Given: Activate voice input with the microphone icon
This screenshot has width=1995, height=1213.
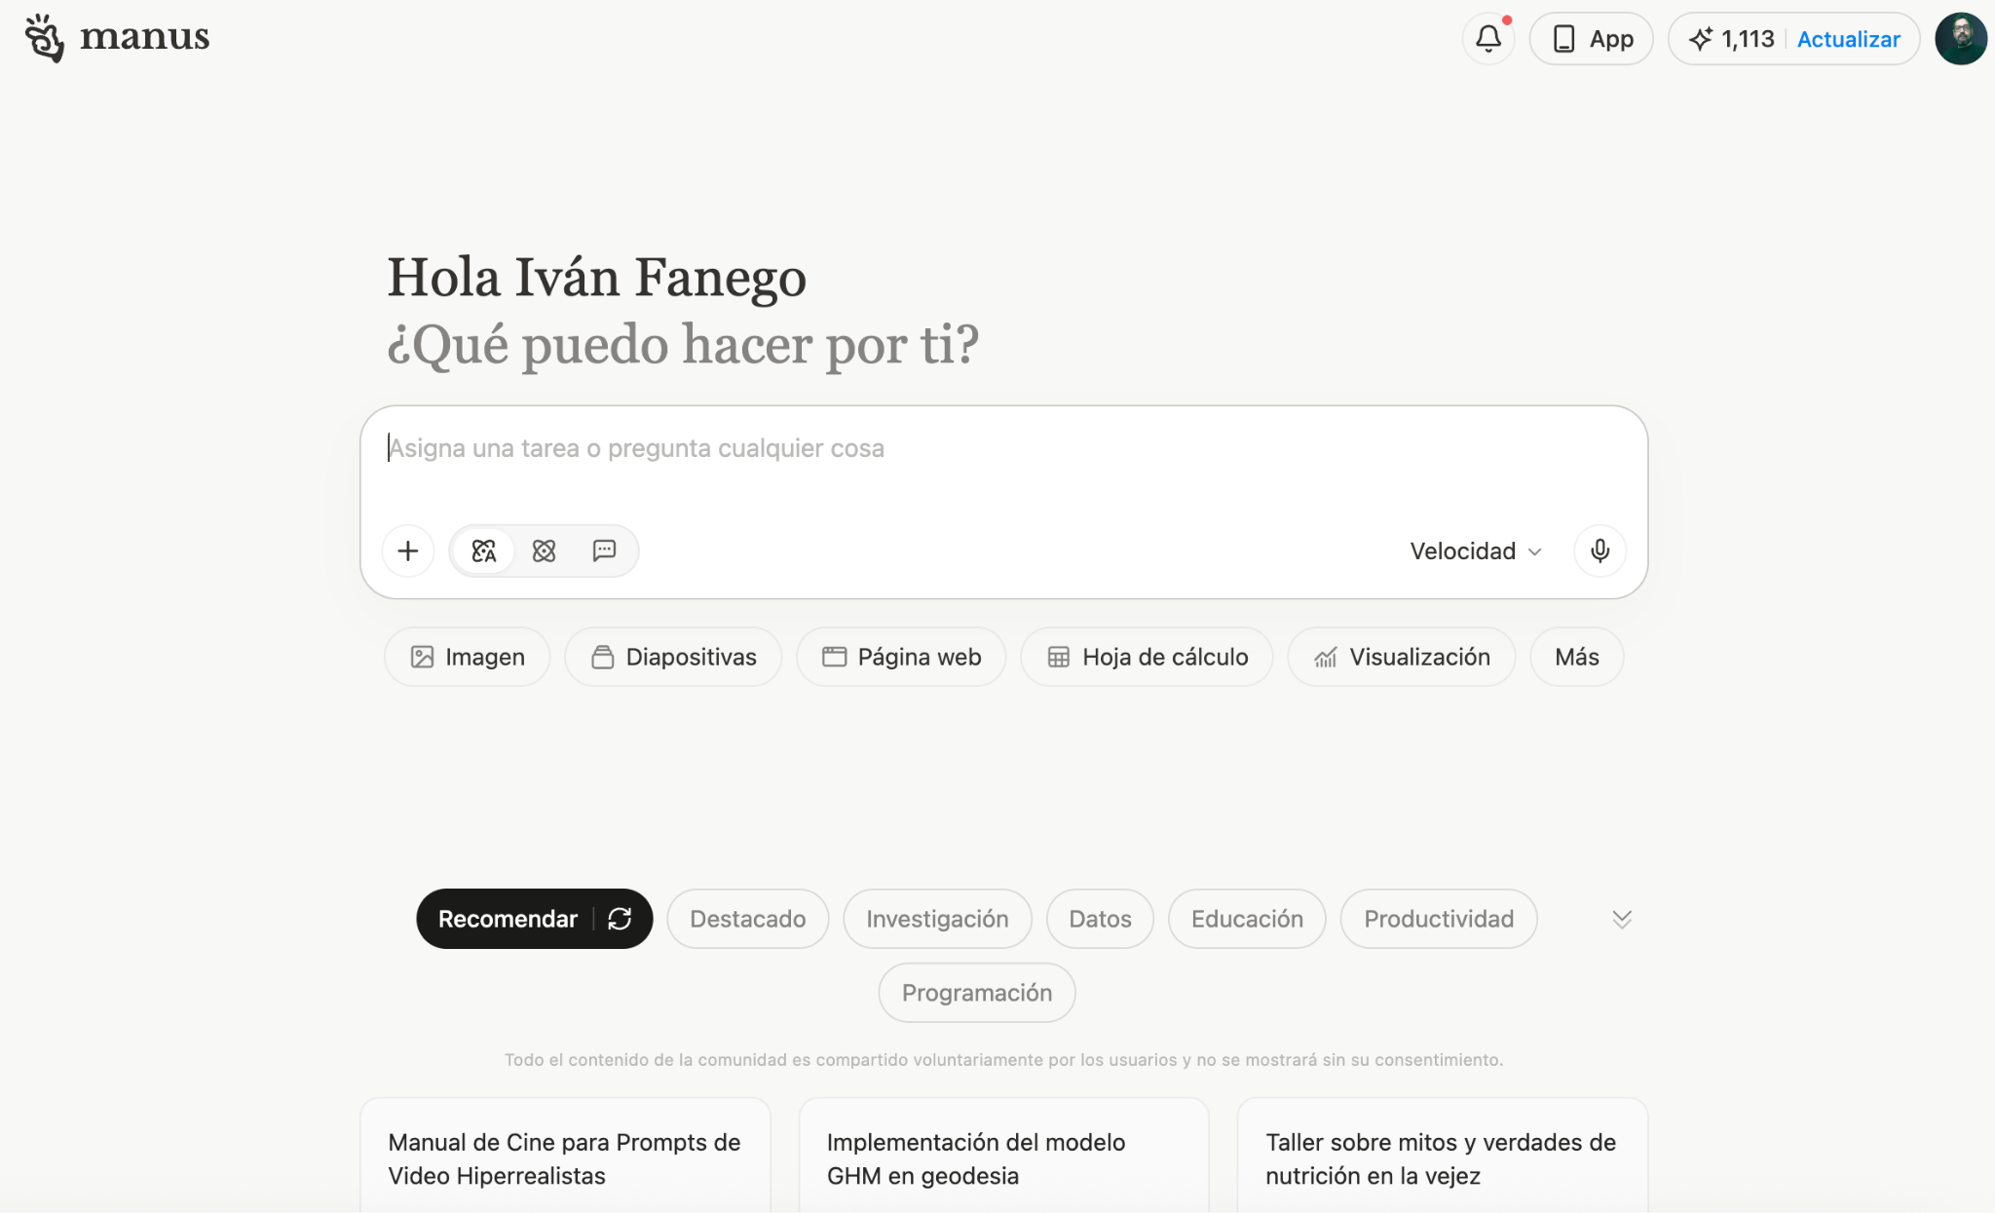Looking at the screenshot, I should click(1600, 550).
